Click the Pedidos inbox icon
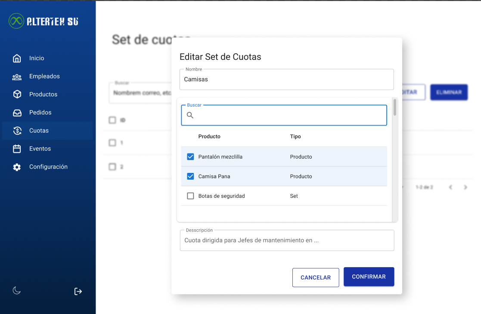481x314 pixels. coord(17,113)
